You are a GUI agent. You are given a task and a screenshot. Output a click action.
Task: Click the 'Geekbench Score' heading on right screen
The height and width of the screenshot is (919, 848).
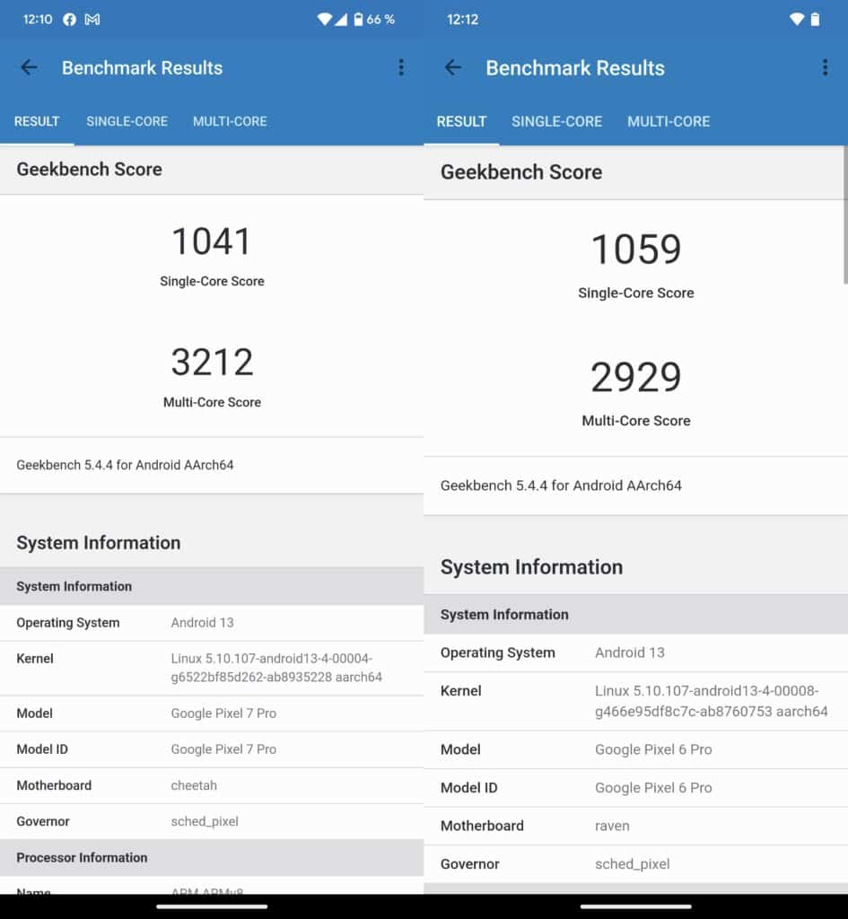(x=521, y=172)
